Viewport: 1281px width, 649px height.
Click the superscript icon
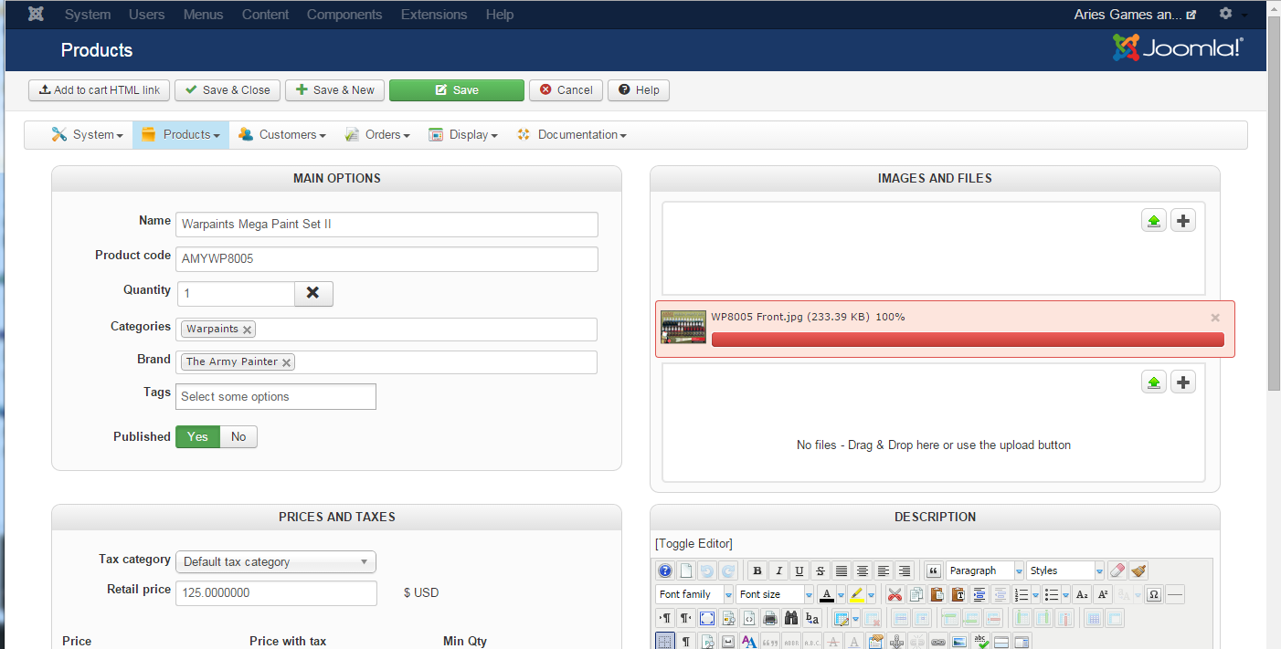pos(1103,594)
